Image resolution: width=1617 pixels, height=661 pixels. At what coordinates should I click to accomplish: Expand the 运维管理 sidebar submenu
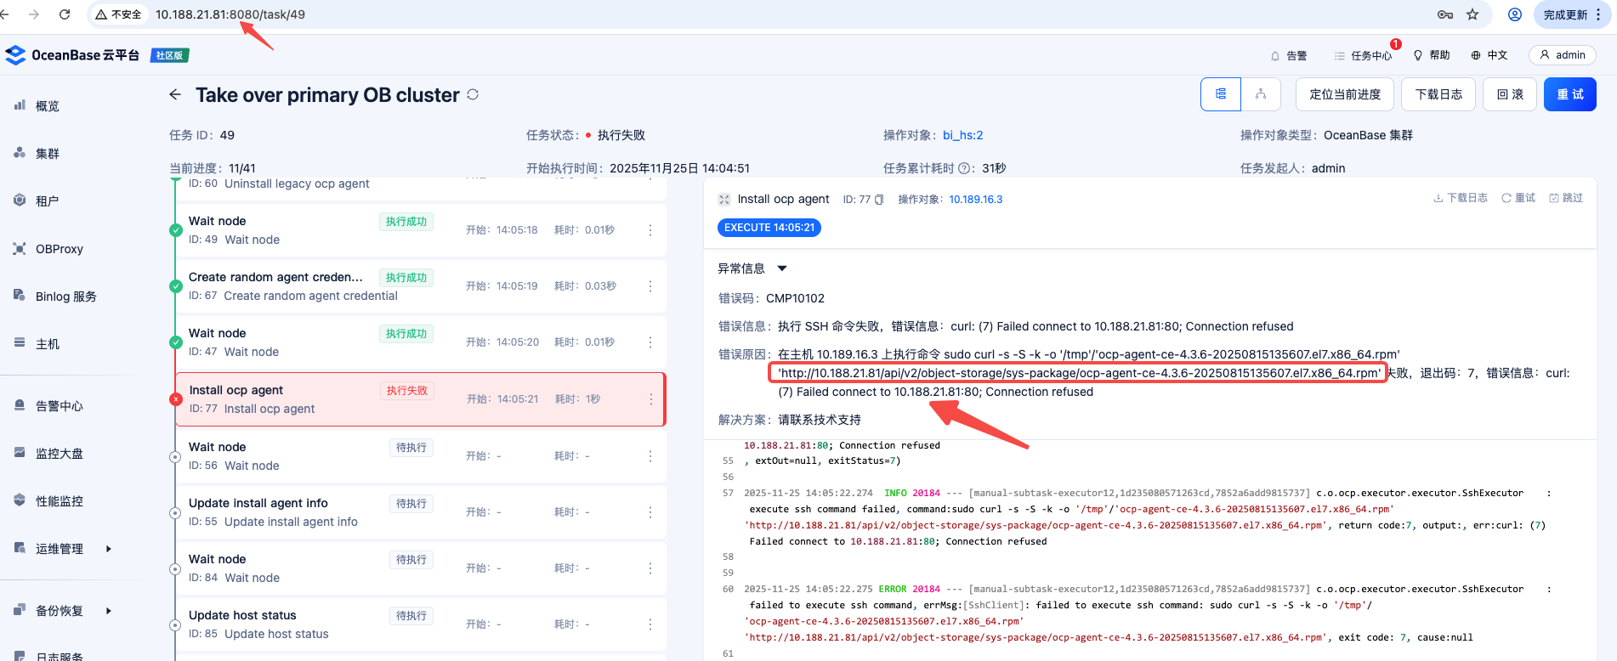click(x=108, y=549)
